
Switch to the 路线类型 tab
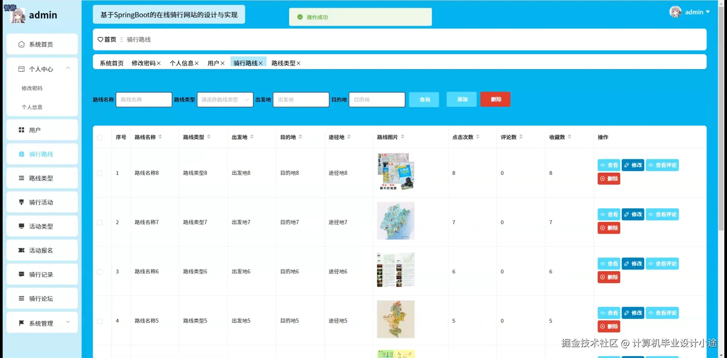point(283,63)
